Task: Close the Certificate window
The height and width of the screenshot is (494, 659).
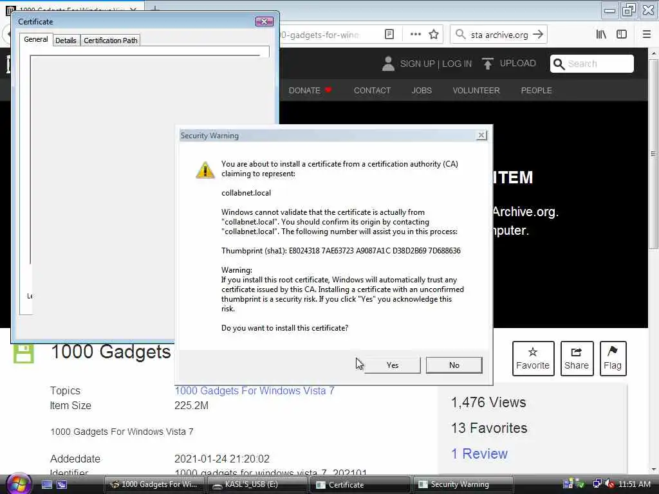Action: [264, 21]
